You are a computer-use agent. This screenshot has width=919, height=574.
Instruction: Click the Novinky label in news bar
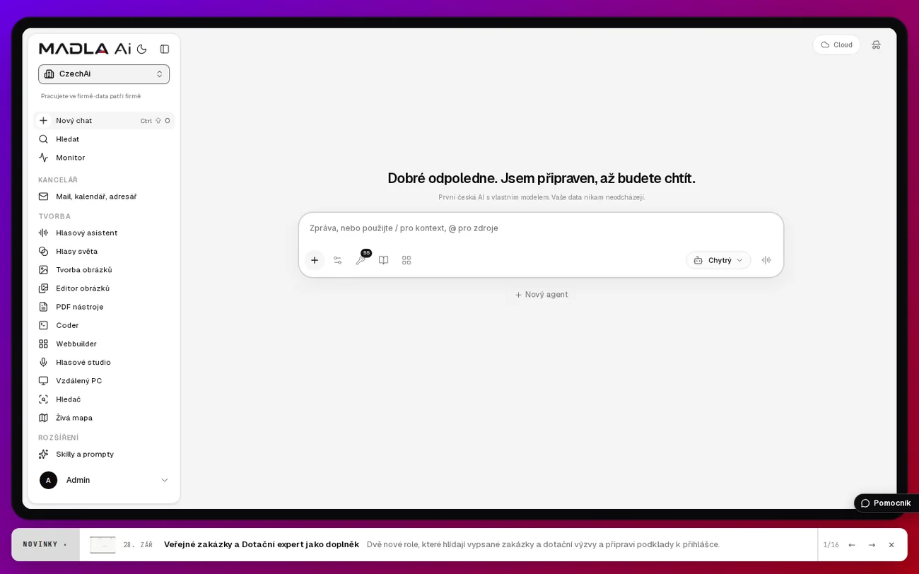45,544
